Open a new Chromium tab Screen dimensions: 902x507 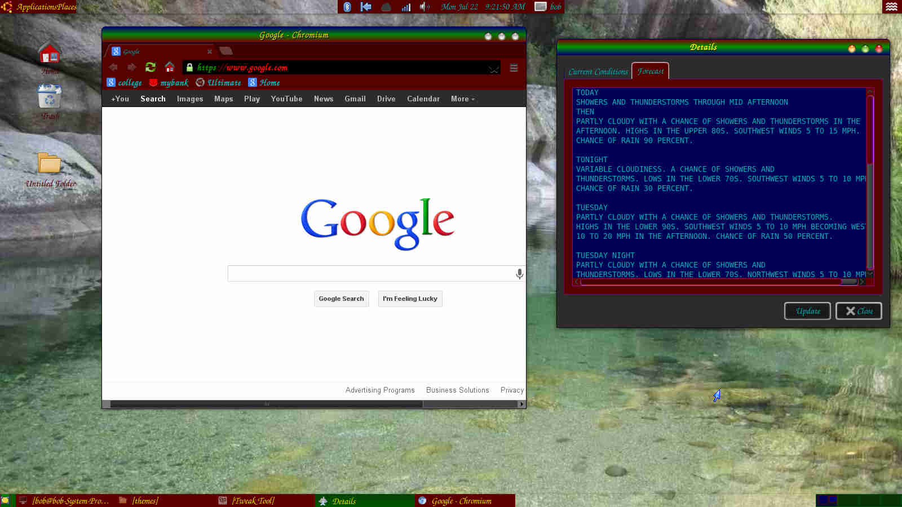point(226,51)
